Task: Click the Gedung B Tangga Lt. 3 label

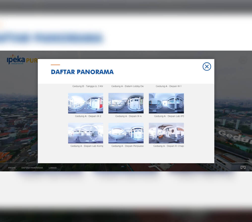Action: pos(87,86)
